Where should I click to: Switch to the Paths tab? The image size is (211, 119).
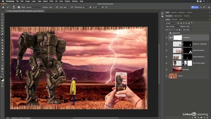click(181, 20)
